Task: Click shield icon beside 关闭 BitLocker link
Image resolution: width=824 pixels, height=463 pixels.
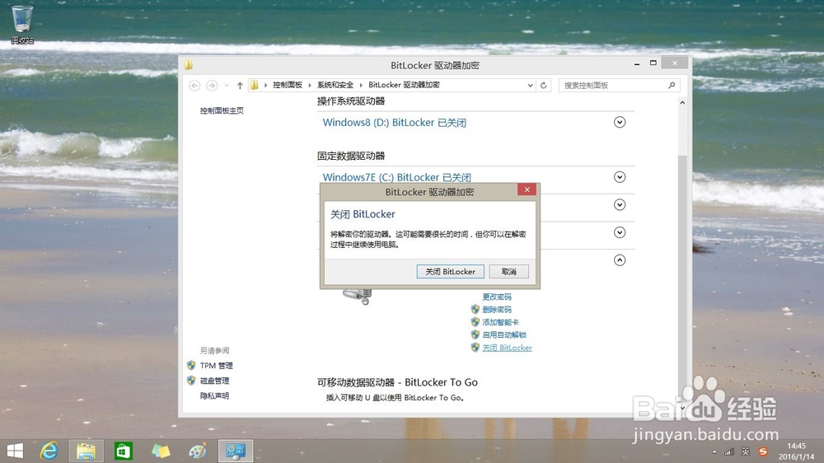Action: pos(475,347)
